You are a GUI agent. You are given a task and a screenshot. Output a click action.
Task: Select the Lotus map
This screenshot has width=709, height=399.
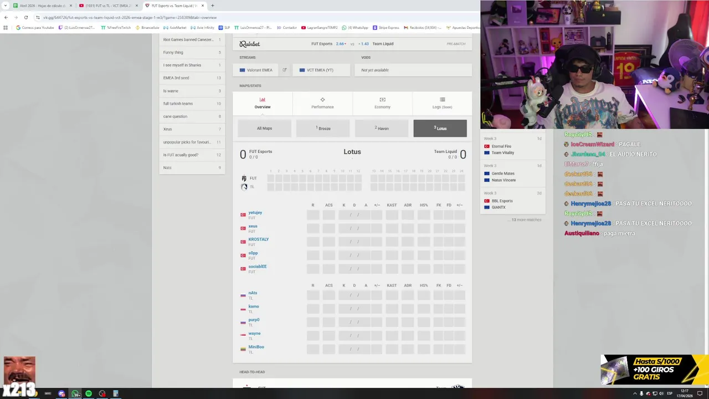tap(440, 128)
